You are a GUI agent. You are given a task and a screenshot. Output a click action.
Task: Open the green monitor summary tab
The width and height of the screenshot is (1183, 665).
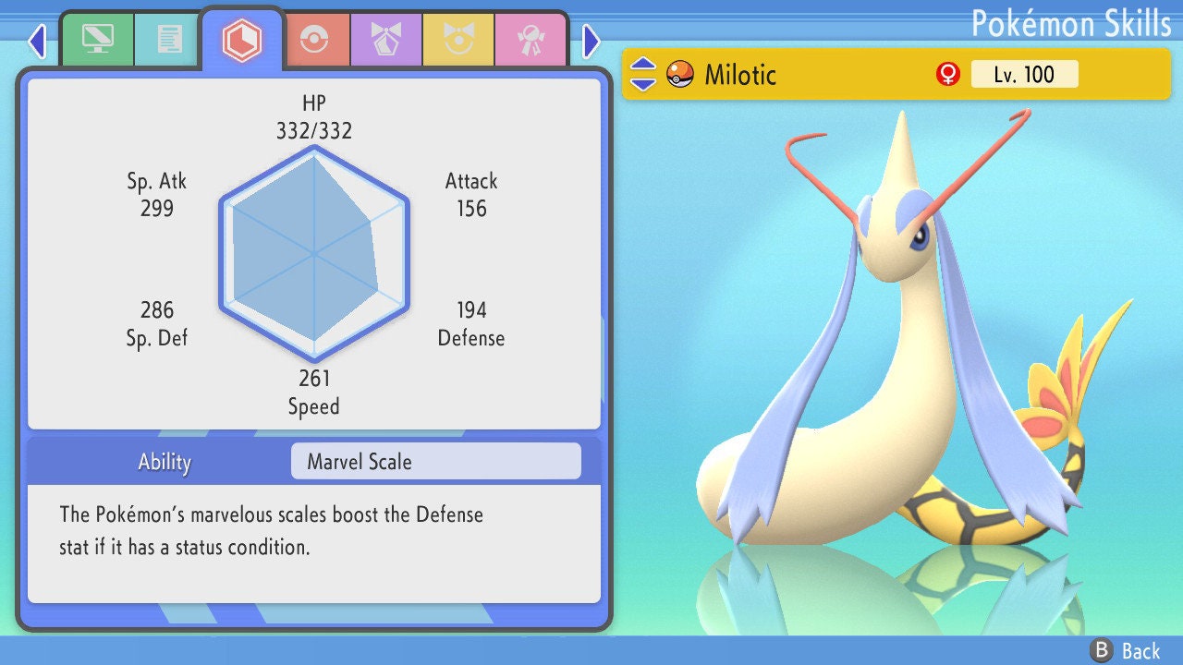click(97, 40)
